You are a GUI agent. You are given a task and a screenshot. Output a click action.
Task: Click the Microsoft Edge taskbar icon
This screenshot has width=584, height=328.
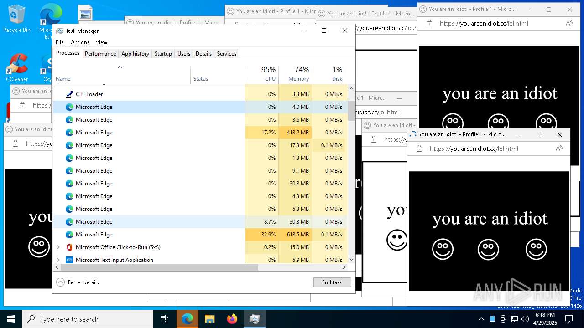point(188,319)
